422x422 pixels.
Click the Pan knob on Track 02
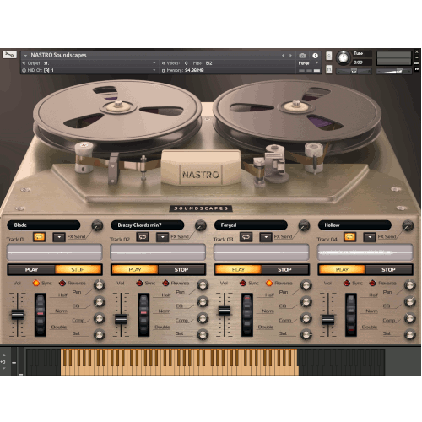pyautogui.click(x=203, y=285)
